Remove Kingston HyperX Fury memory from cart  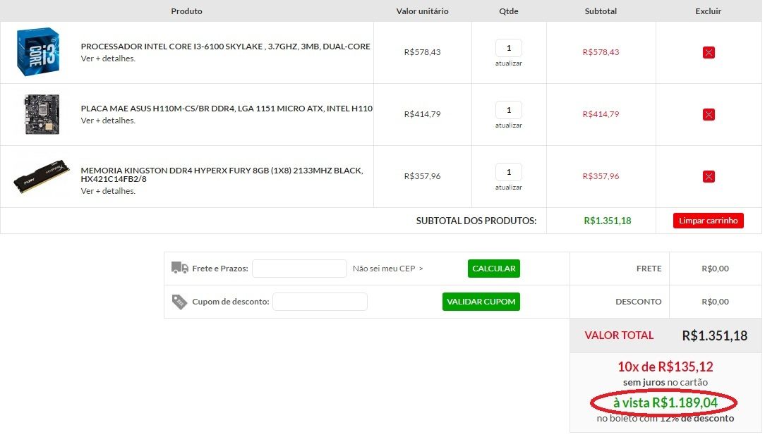click(x=709, y=176)
